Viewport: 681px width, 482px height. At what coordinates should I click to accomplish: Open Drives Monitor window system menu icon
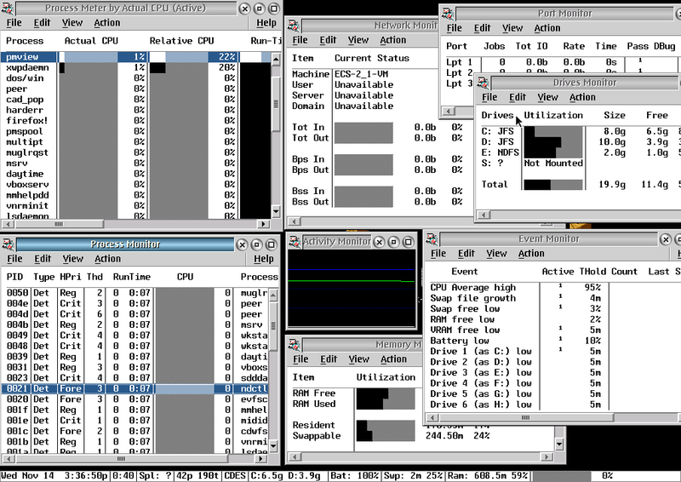click(x=483, y=83)
